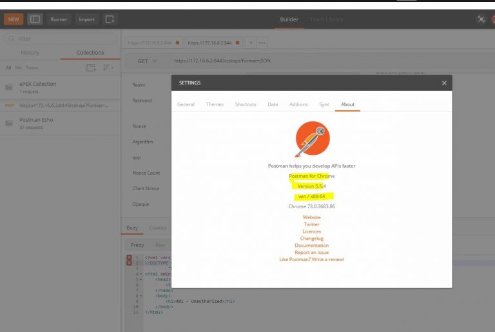The width and height of the screenshot is (495, 332).
Task: Open the History sidebar tab
Action: click(30, 52)
